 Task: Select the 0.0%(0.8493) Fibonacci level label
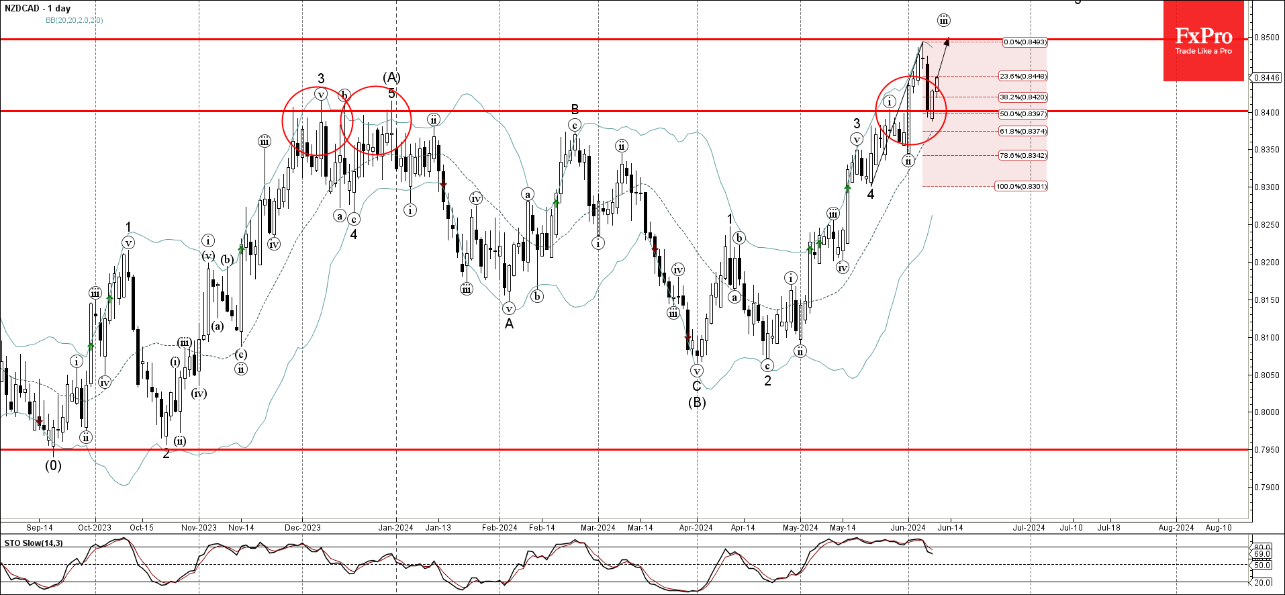[x=1025, y=42]
